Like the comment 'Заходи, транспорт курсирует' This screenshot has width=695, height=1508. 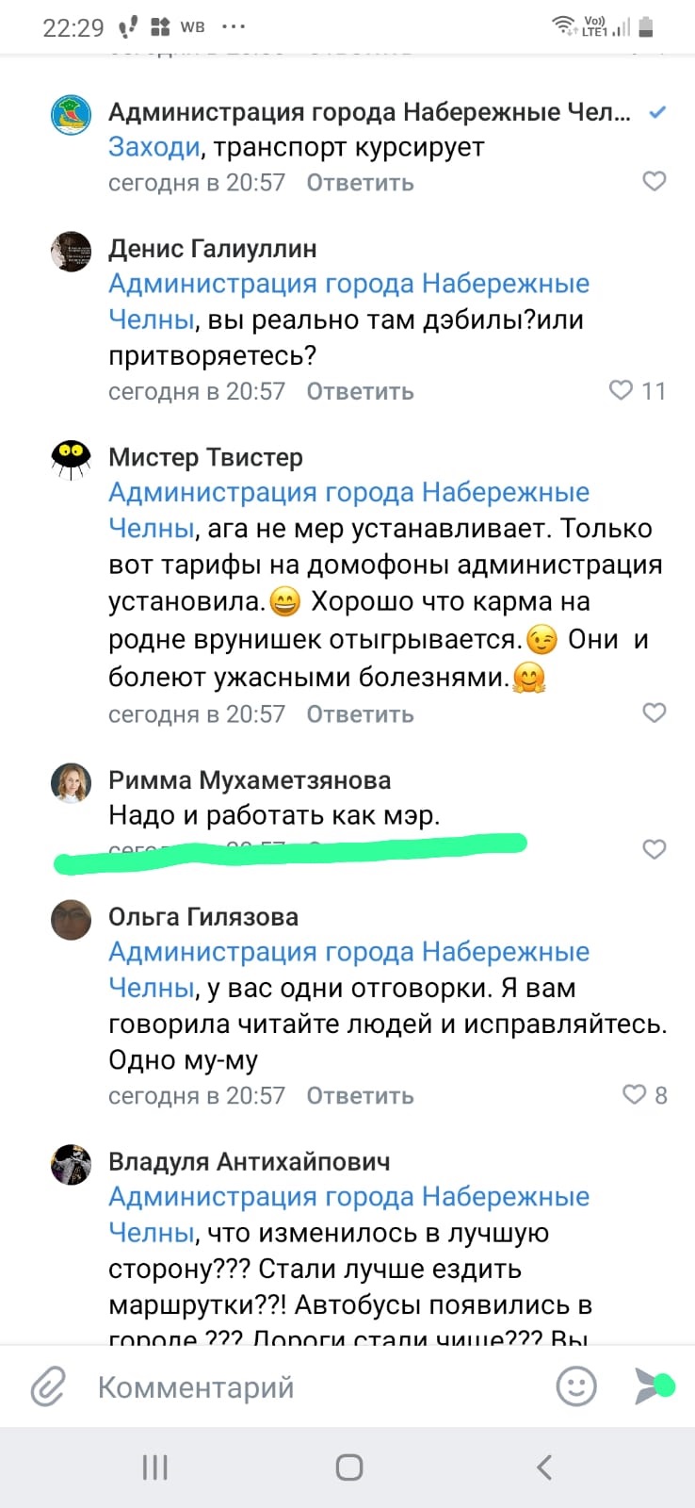[x=654, y=181]
